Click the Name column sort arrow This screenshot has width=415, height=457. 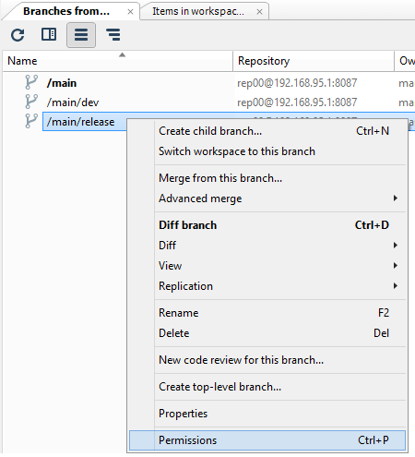(x=122, y=54)
